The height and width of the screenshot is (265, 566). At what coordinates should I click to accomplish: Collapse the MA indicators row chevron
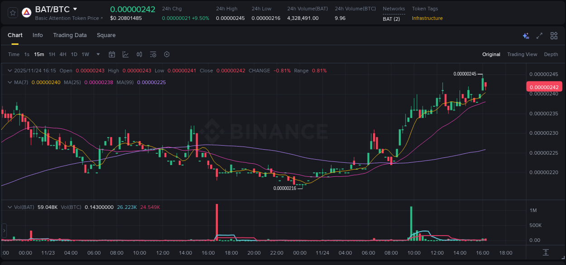pyautogui.click(x=9, y=82)
